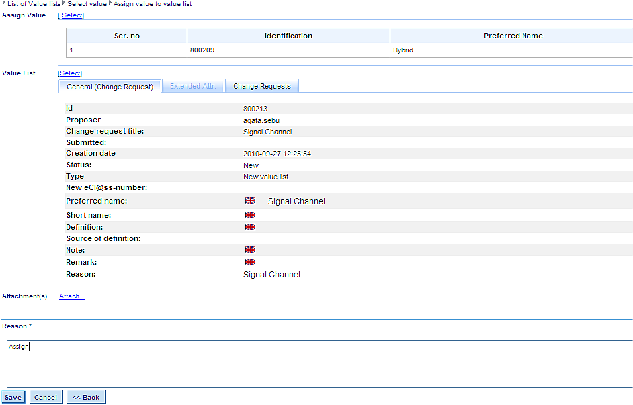
Task: Click the UK flag in Short name row
Action: click(250, 215)
